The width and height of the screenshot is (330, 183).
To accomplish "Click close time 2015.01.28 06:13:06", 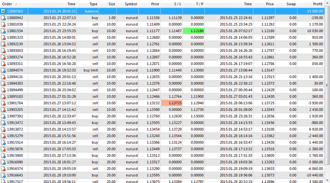I will point(236,103).
